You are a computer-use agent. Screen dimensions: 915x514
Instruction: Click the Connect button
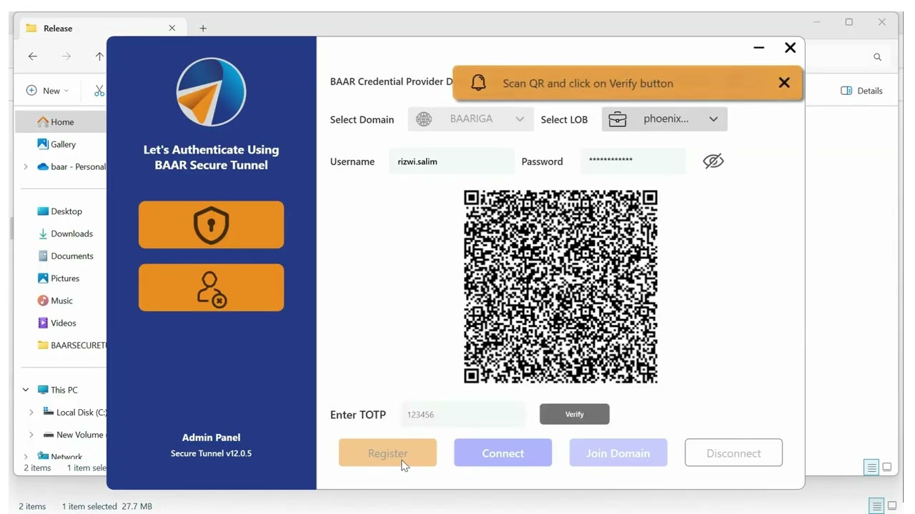[503, 453]
